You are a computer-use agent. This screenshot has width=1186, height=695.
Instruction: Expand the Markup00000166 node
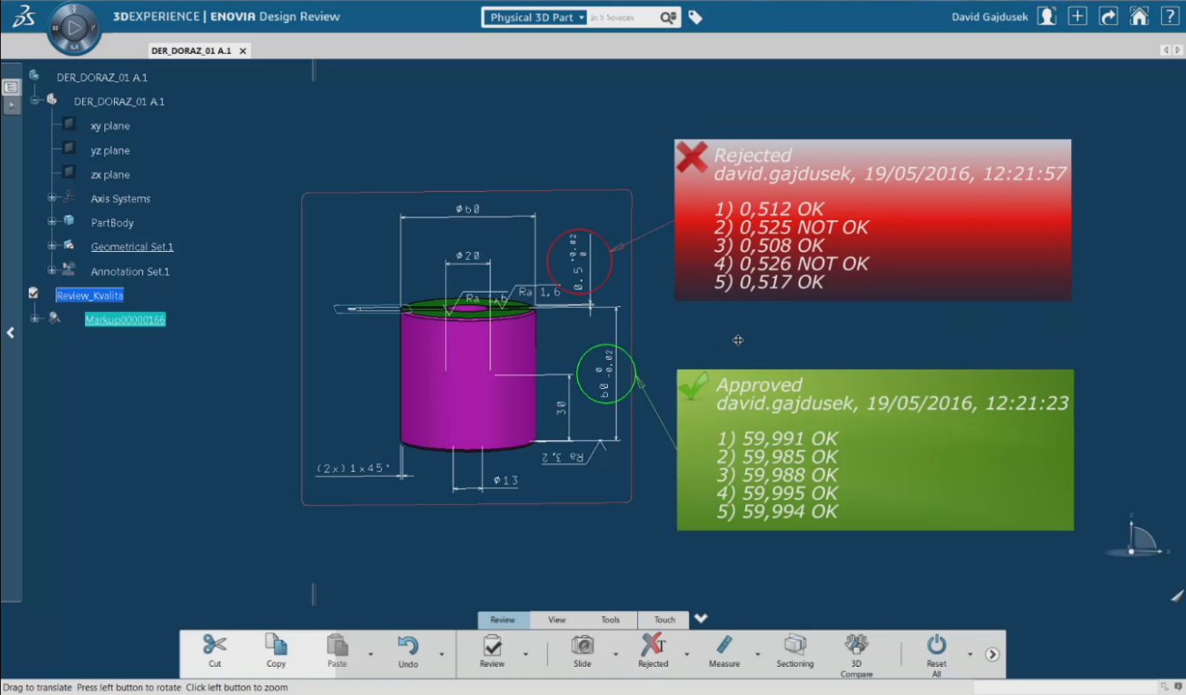pyautogui.click(x=35, y=318)
